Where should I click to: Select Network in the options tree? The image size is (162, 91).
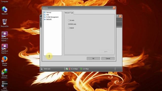tap(49, 19)
